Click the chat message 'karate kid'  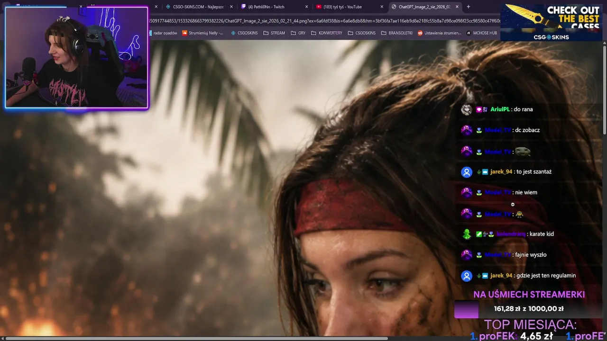[542, 234]
